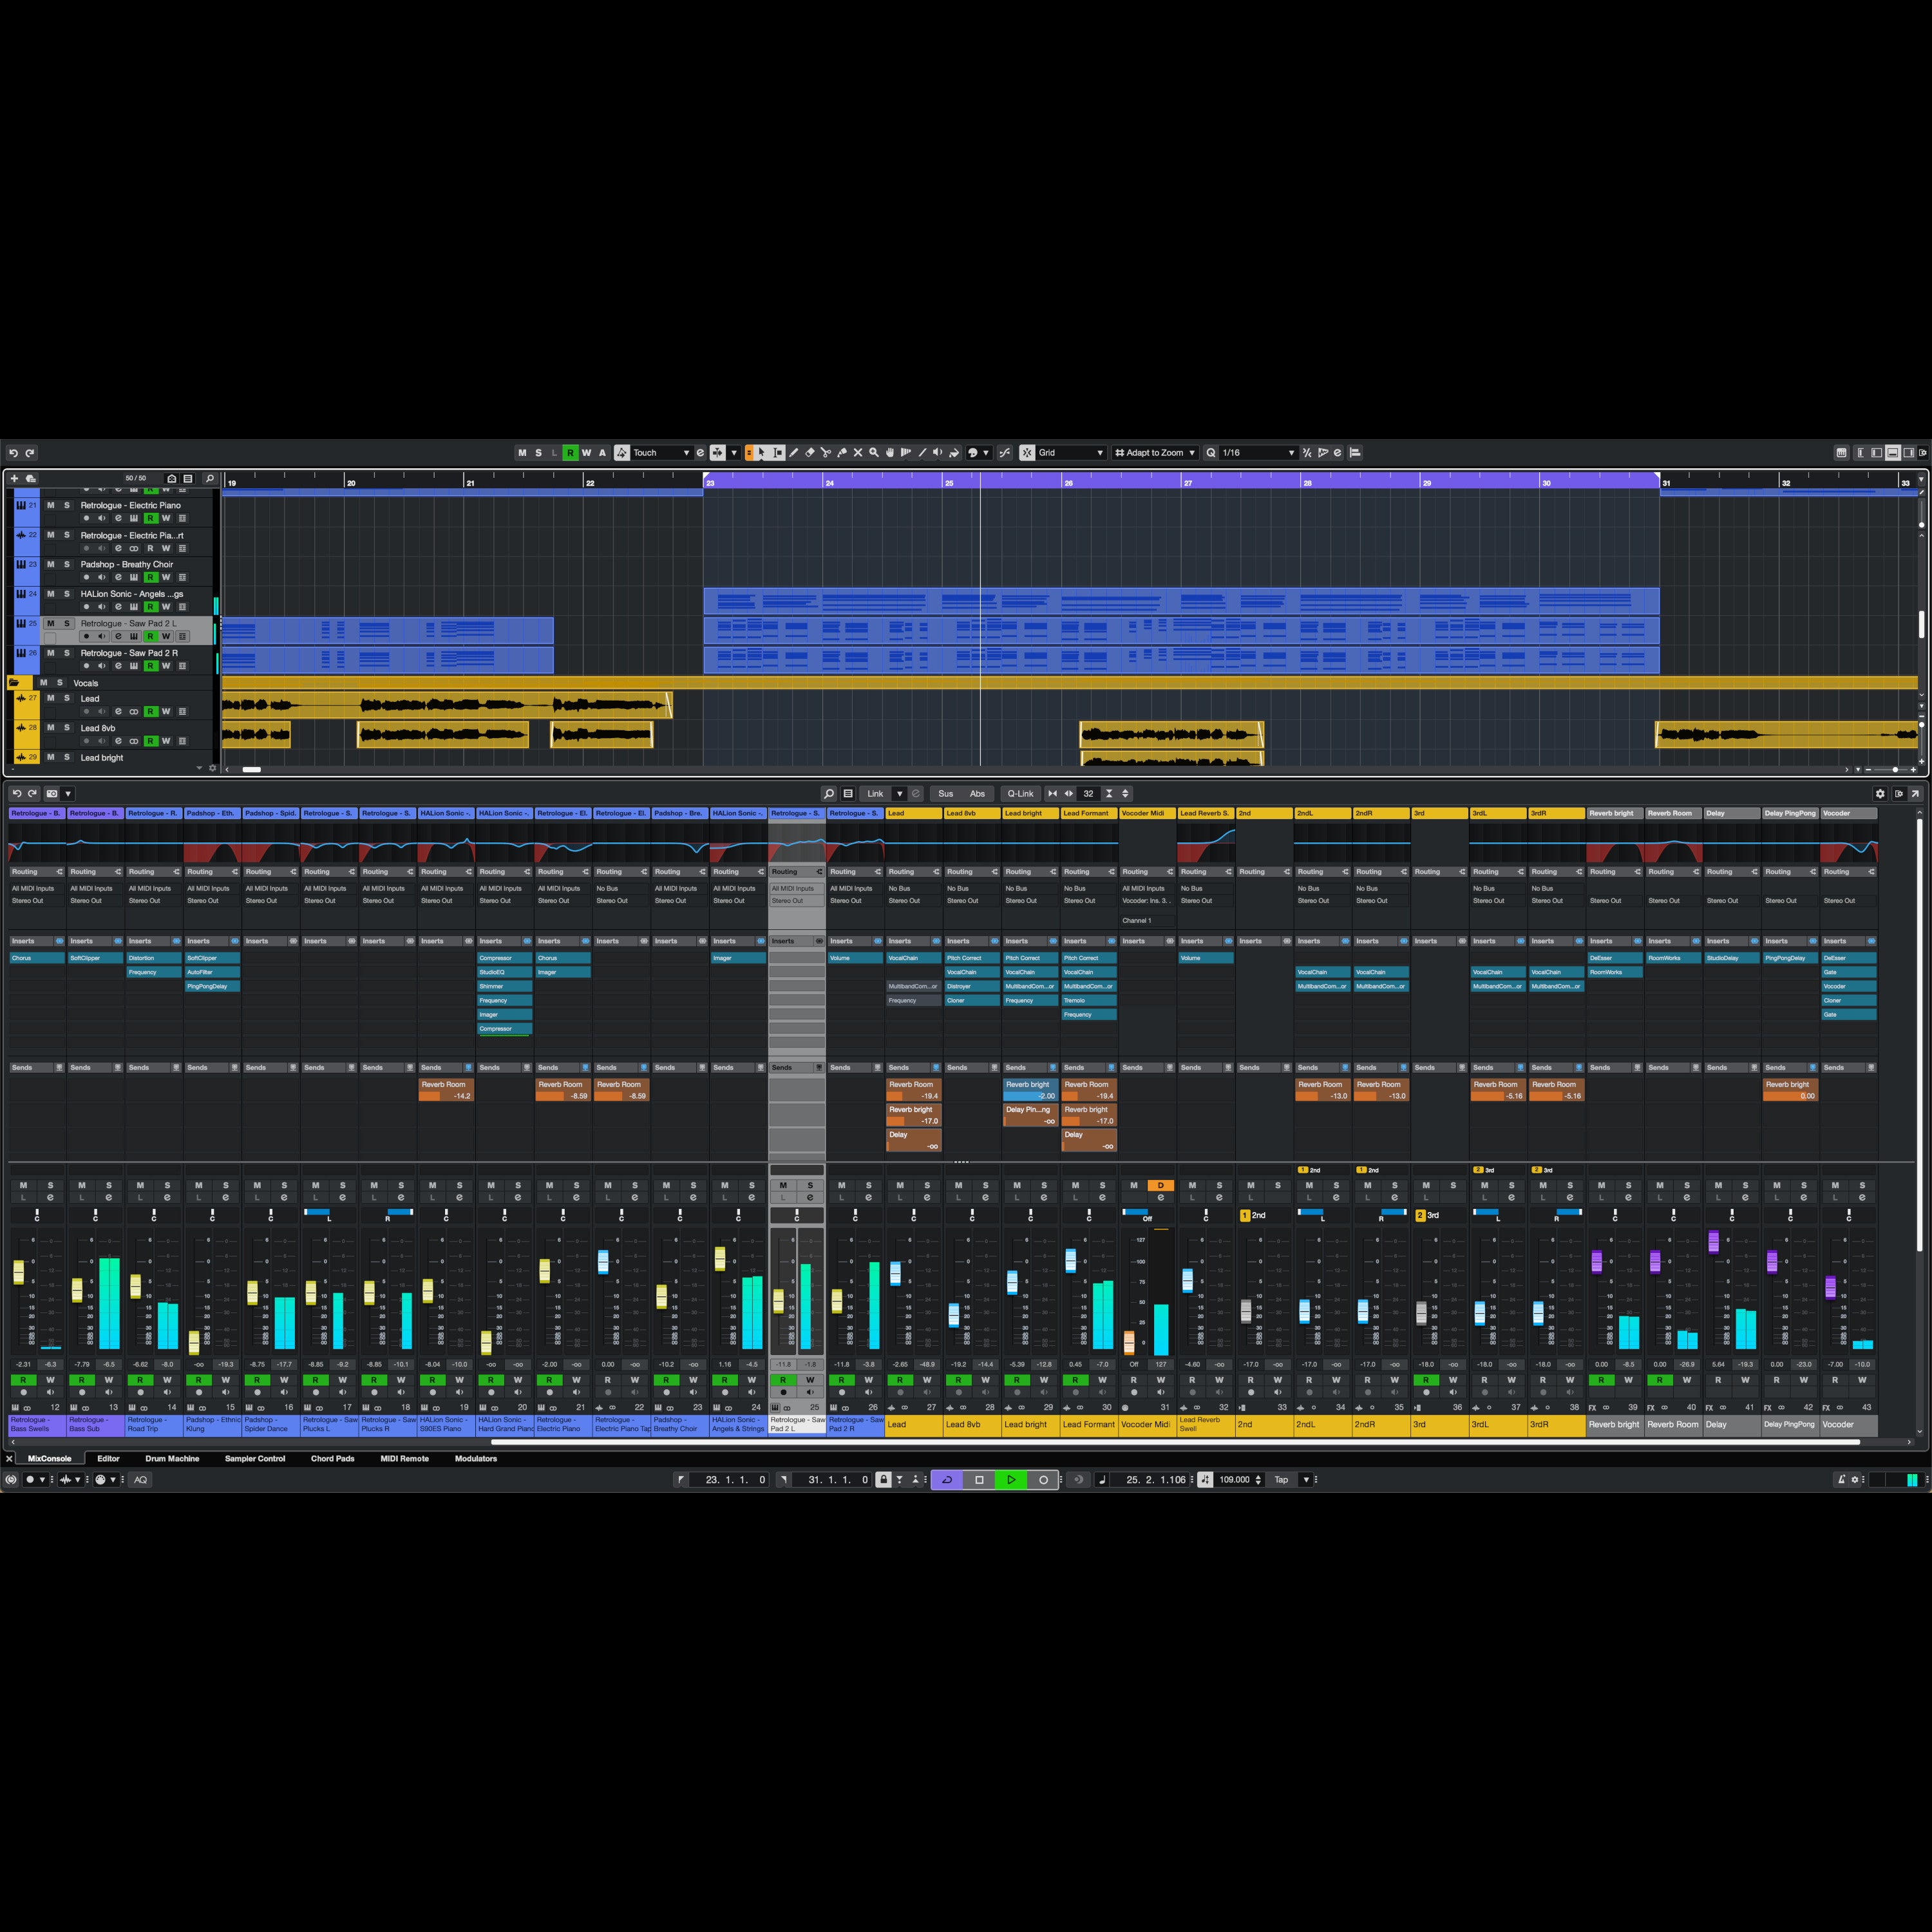Add a track with the plus icon
The height and width of the screenshot is (1932, 1932).
click(14, 479)
